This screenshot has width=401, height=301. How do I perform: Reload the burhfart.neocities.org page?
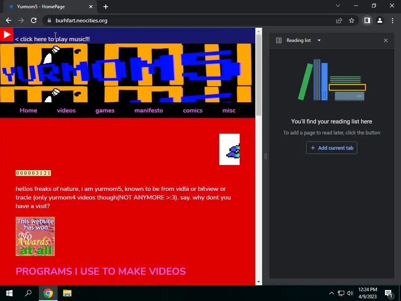pyautogui.click(x=34, y=20)
